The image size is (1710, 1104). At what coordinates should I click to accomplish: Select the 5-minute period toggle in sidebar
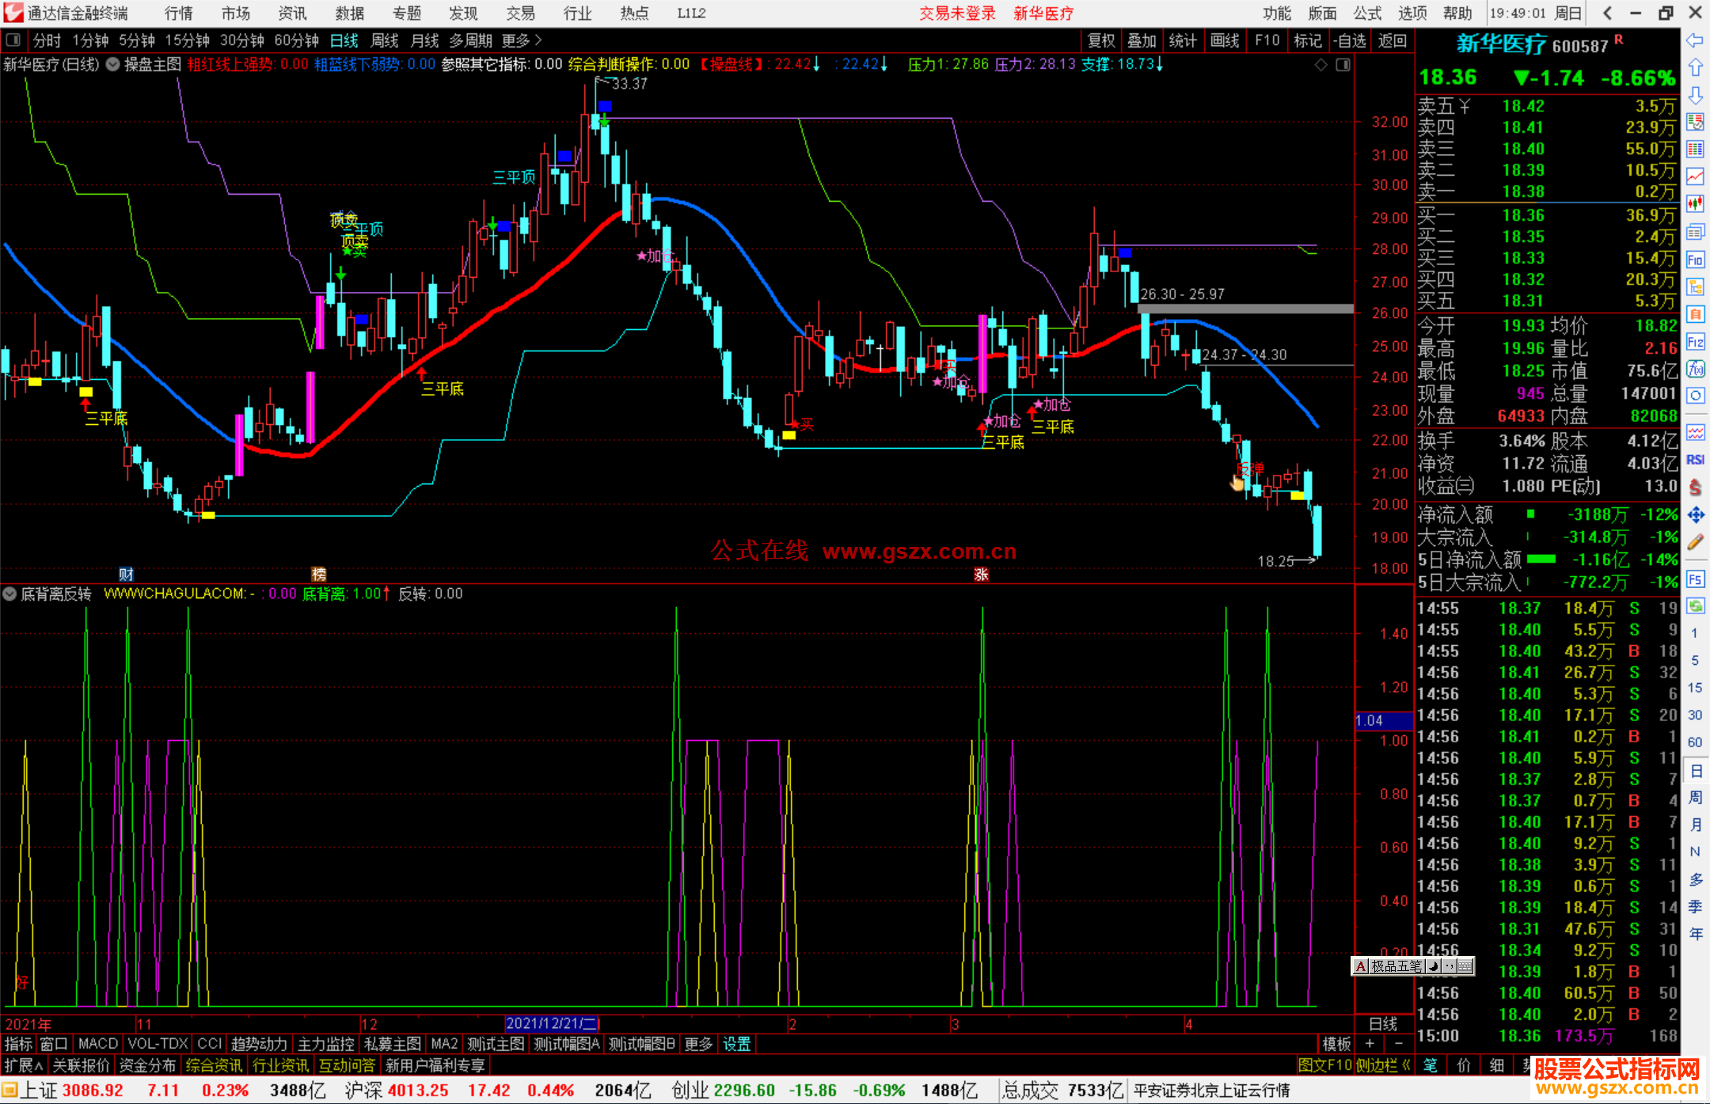click(x=1694, y=660)
